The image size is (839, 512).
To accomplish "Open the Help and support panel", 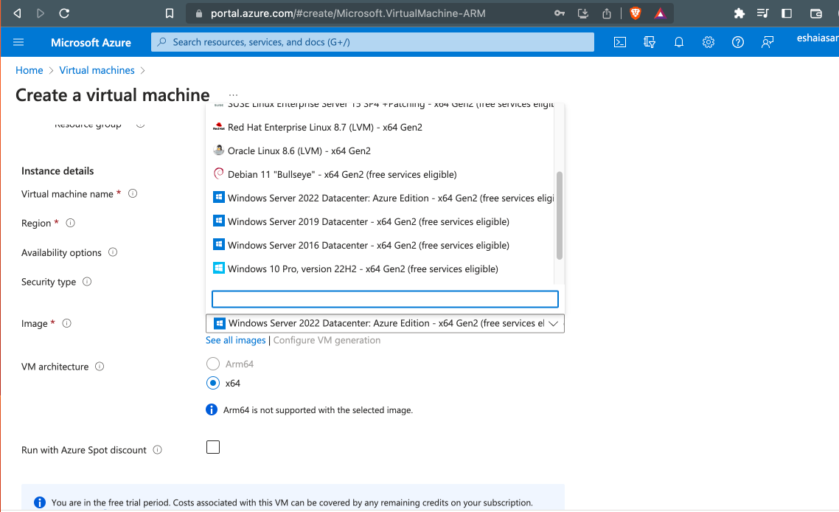I will [738, 42].
